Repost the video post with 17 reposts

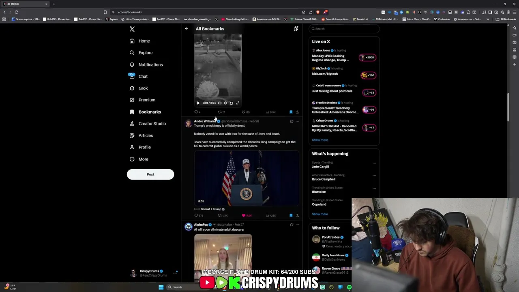pos(221,112)
